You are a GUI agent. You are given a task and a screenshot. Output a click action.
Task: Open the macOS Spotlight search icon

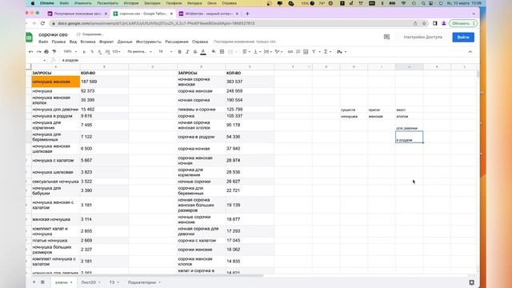pyautogui.click(x=423, y=3)
